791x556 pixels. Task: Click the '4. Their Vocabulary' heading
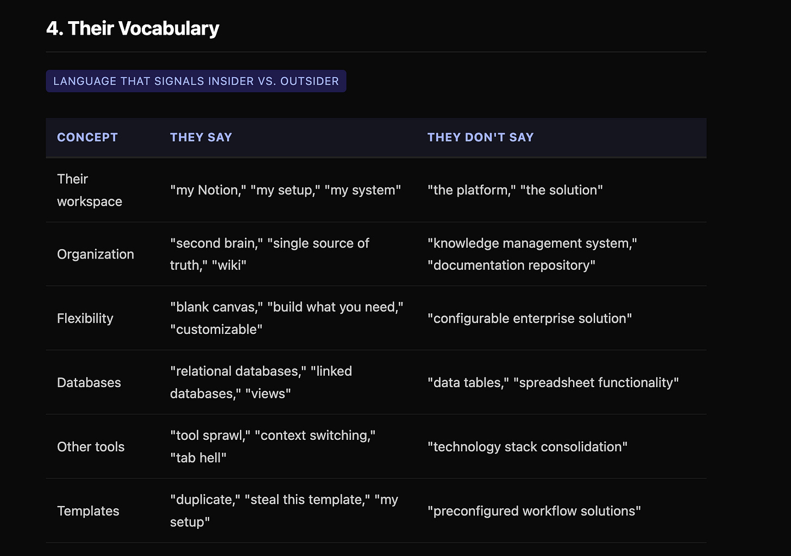[x=133, y=28]
